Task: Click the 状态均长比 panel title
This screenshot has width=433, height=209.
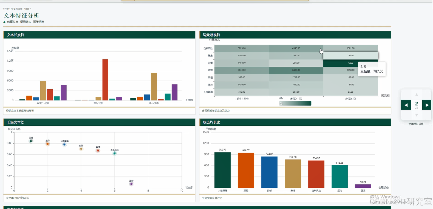Action: click(x=212, y=122)
